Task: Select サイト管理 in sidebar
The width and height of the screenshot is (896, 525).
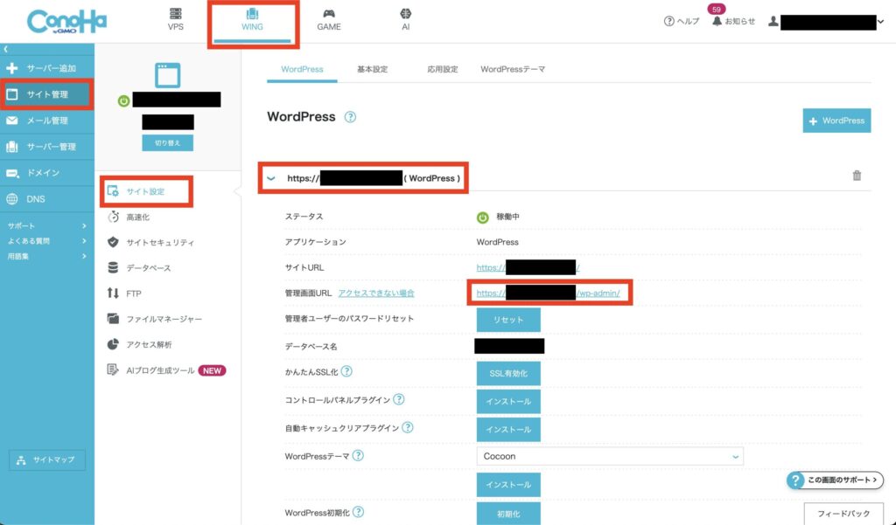Action: pyautogui.click(x=47, y=94)
